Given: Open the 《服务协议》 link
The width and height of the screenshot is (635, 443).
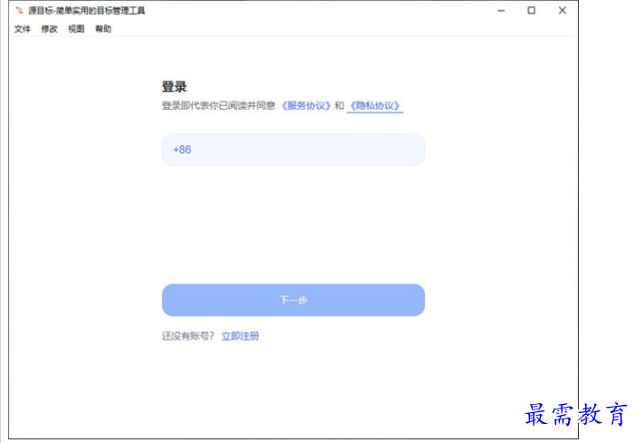Looking at the screenshot, I should click(x=306, y=106).
